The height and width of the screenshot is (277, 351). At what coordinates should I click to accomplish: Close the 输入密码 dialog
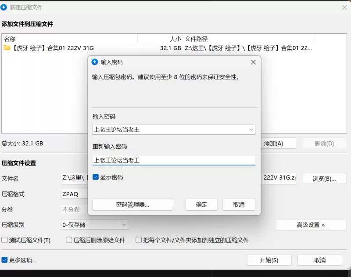(x=254, y=62)
